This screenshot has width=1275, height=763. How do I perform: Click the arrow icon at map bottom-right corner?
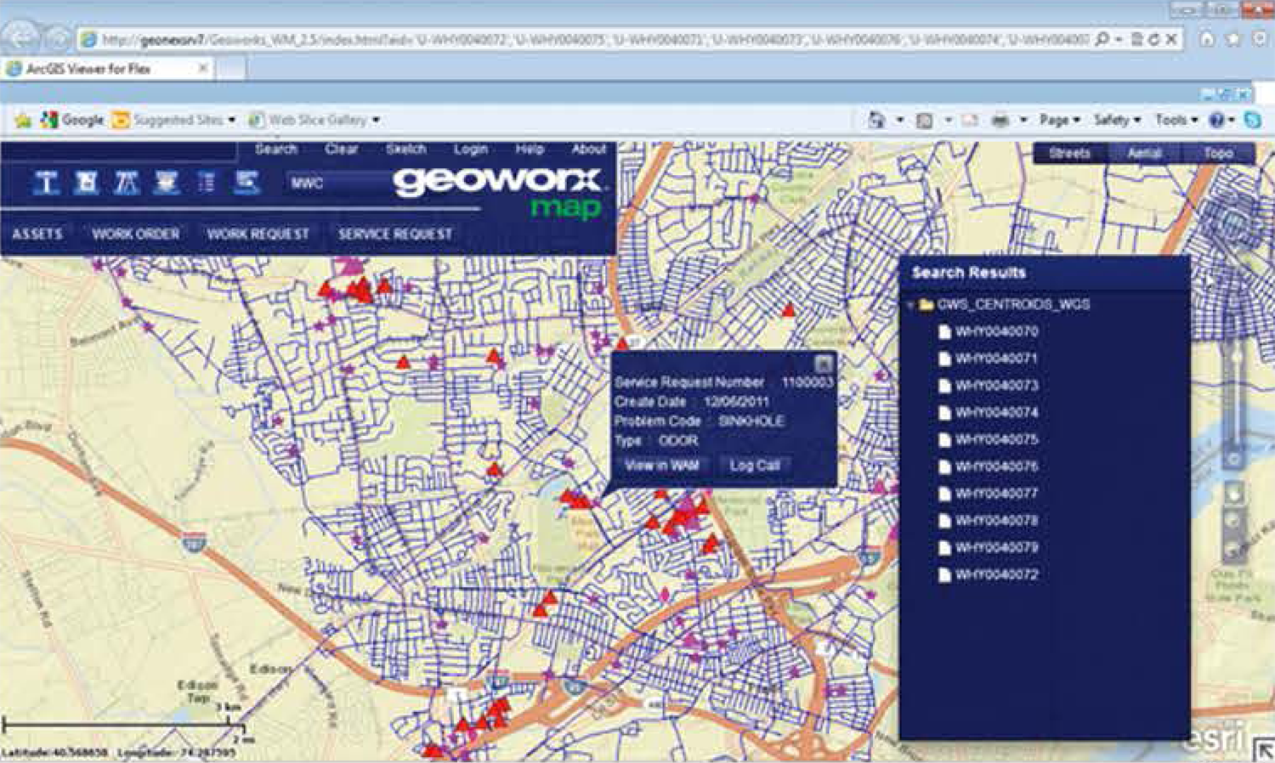[x=1263, y=749]
